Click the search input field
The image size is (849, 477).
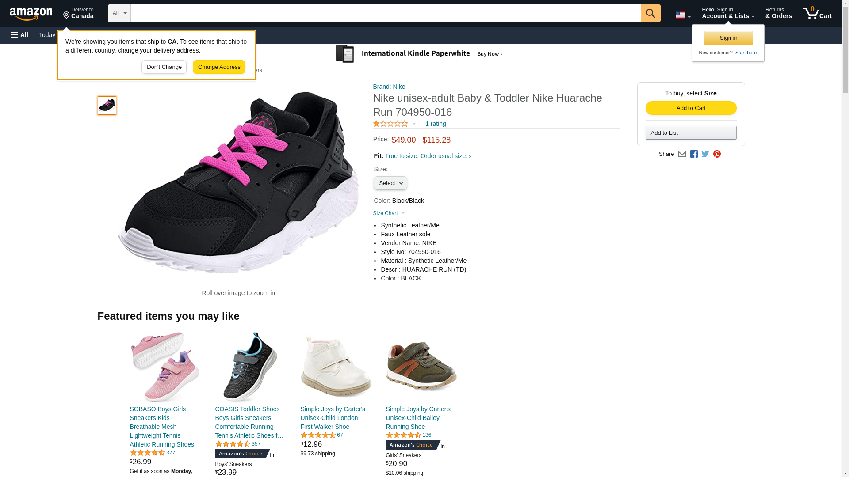(385, 13)
